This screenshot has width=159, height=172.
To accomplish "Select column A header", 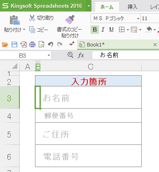I will coord(28,67).
